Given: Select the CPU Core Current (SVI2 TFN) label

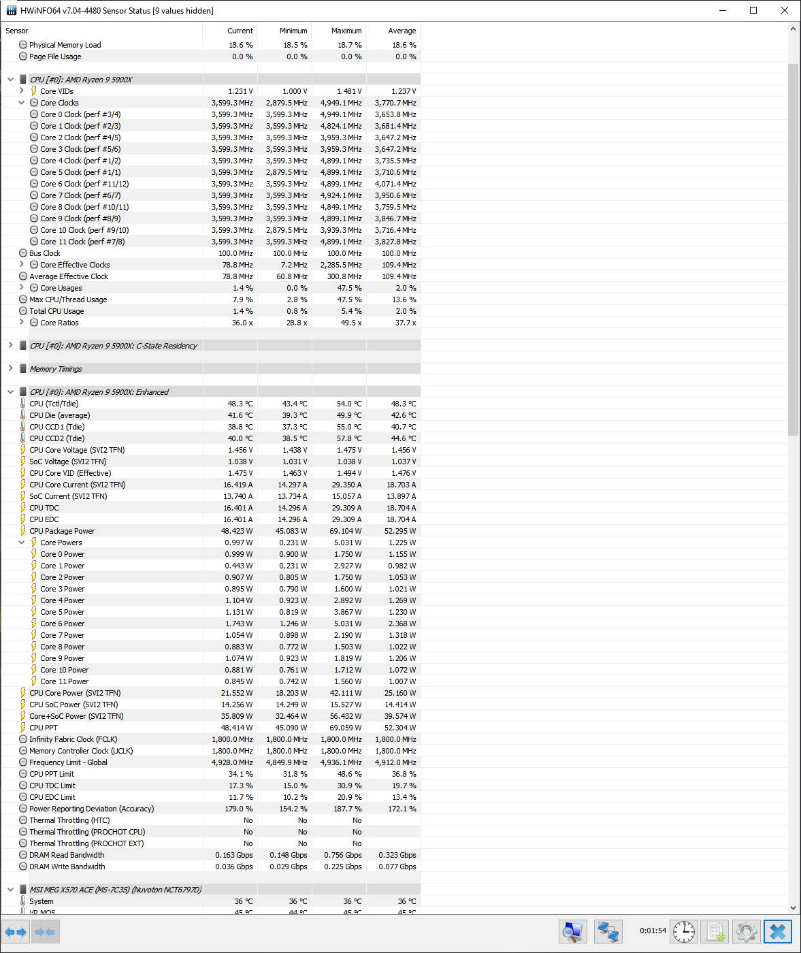Looking at the screenshot, I should 78,485.
